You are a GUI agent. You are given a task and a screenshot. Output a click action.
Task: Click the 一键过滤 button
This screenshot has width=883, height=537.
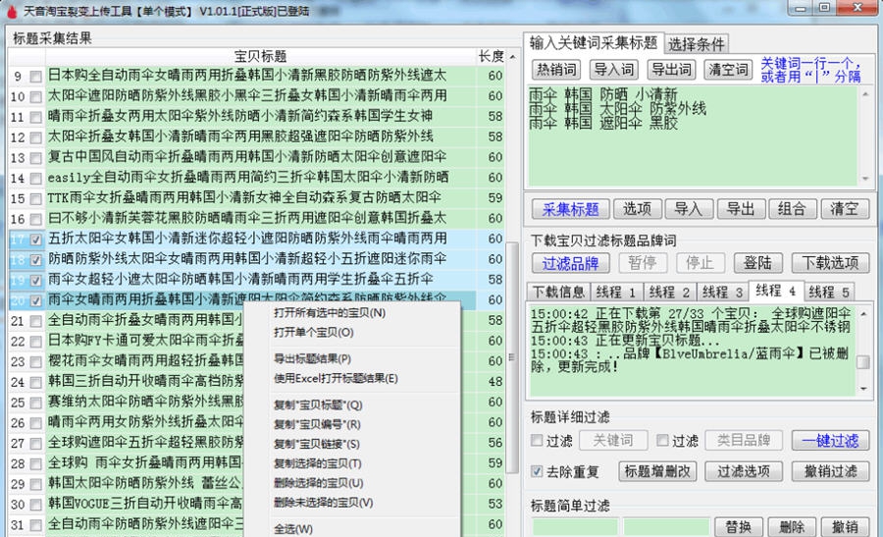point(830,441)
